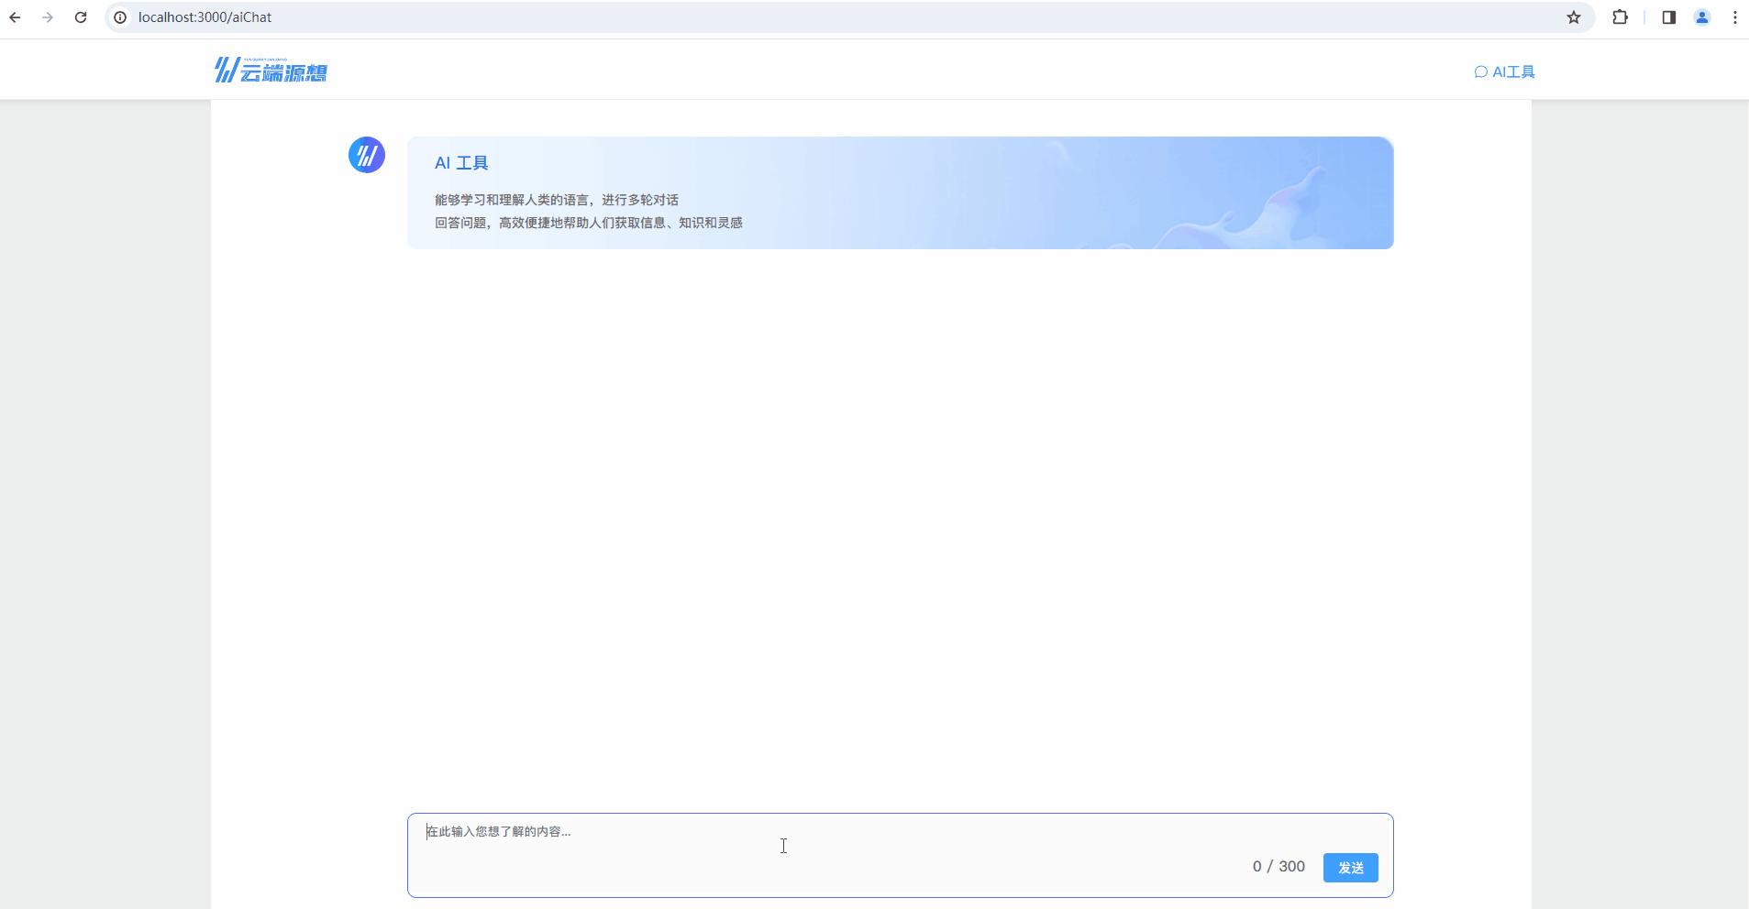Open the Chrome three-dot menu
Image resolution: width=1749 pixels, height=909 pixels.
point(1733,16)
